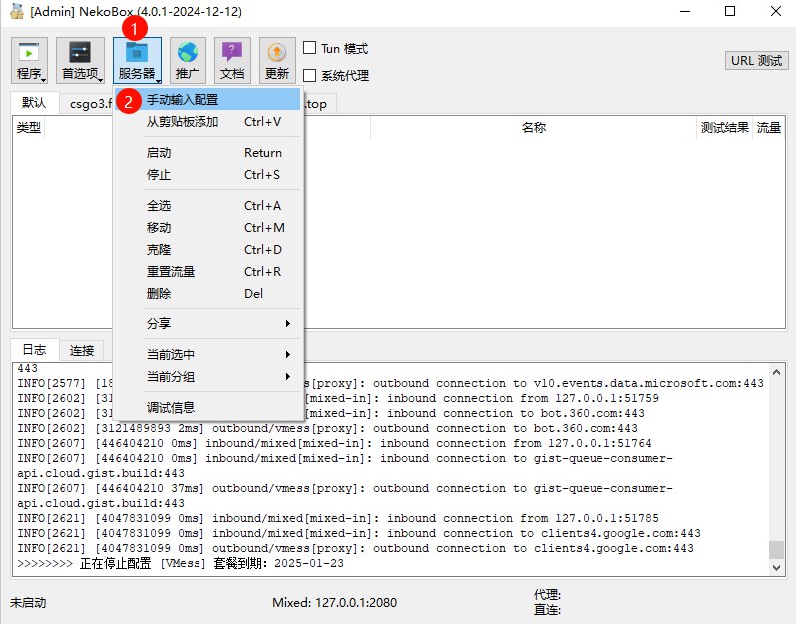Click 重置流量 in the menu
796x624 pixels.
(171, 272)
